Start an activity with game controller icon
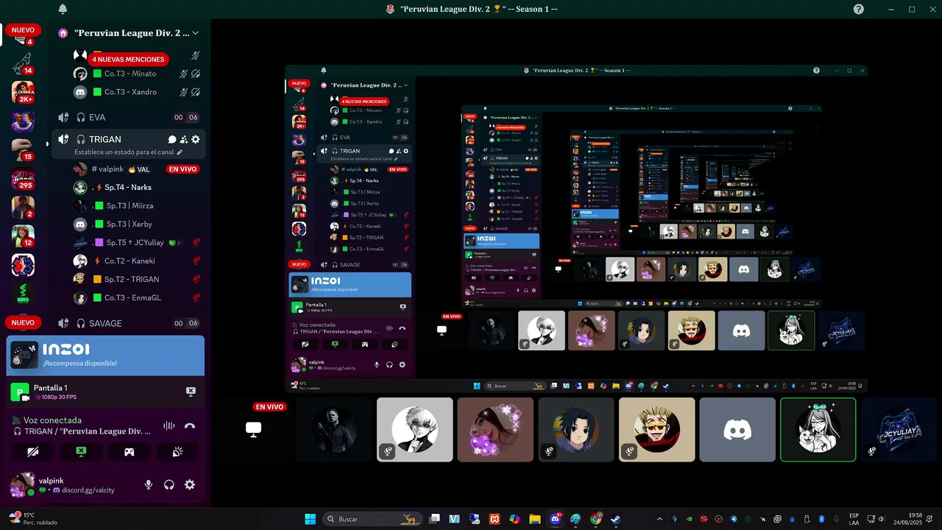 click(x=130, y=451)
